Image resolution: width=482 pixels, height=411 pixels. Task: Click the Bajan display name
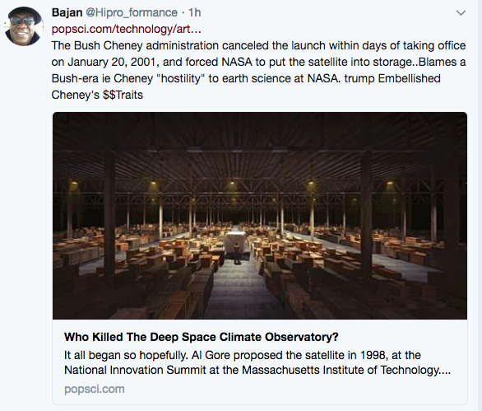(67, 12)
